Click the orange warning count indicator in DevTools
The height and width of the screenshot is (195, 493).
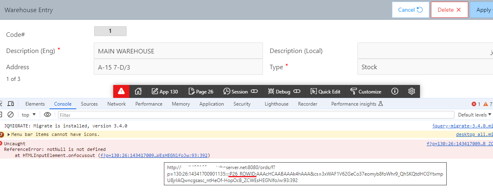(488, 104)
